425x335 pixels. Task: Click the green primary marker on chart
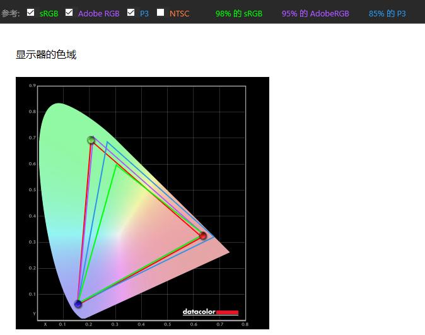pyautogui.click(x=91, y=140)
